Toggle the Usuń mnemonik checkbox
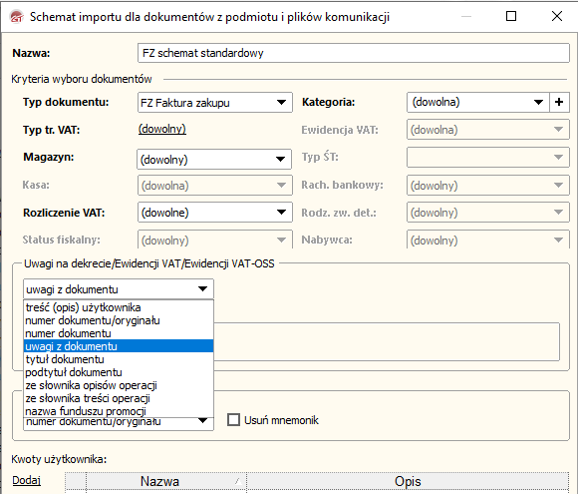 [x=233, y=420]
